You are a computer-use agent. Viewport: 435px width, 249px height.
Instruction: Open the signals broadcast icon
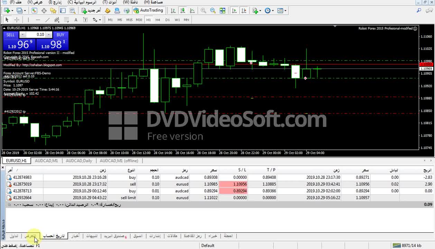click(127, 11)
